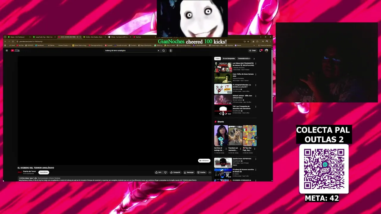Screen dimensions: 381x214
Task: Open options for 'TOP: Las 7 fotografías'
Action: tap(256, 106)
